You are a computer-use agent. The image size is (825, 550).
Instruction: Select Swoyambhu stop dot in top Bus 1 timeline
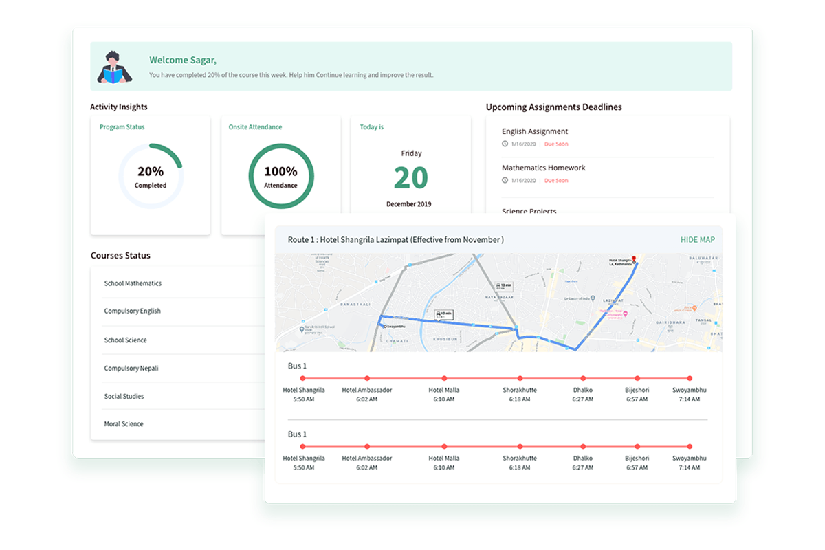point(690,378)
